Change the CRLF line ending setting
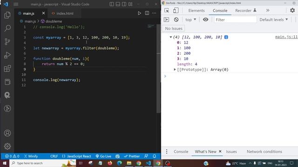This screenshot has height=167, width=298. point(54,156)
